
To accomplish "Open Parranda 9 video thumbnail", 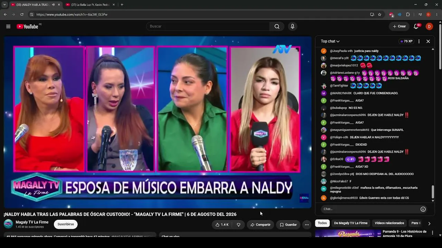I will pos(348,233).
